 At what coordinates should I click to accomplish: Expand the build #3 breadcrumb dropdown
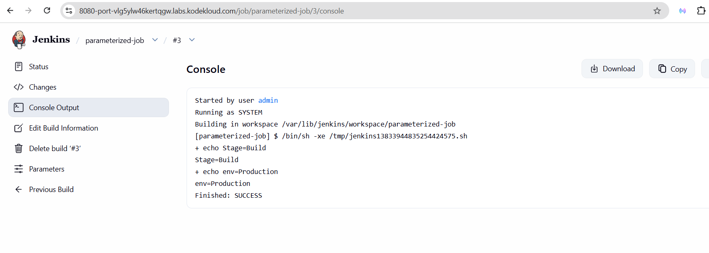click(192, 40)
